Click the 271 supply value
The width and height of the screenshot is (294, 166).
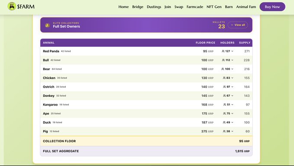click(247, 51)
